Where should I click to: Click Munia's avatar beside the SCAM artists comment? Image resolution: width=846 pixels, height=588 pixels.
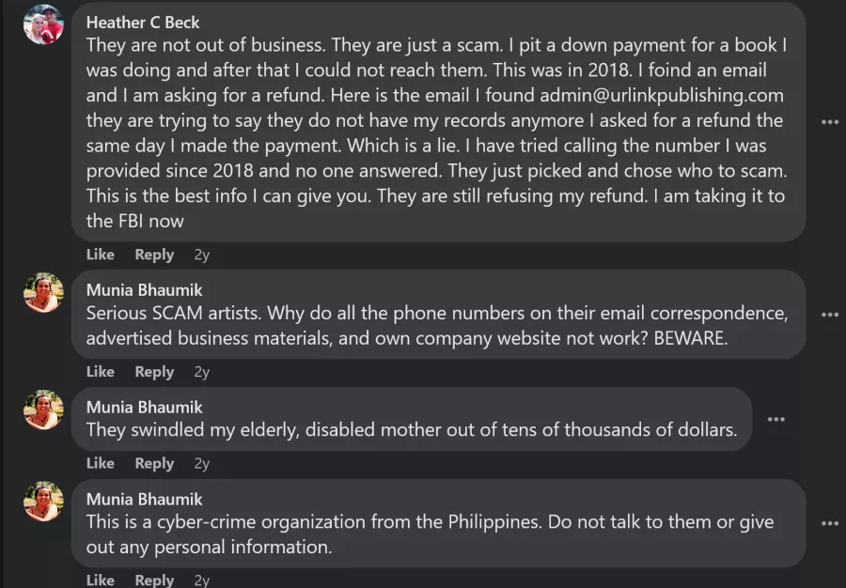(43, 293)
